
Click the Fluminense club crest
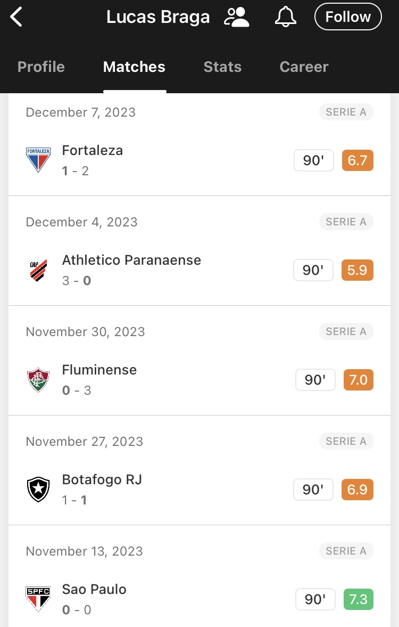click(x=38, y=379)
